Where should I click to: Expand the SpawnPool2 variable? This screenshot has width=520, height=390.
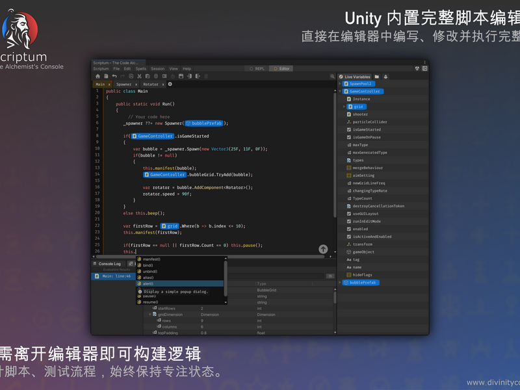coord(340,84)
